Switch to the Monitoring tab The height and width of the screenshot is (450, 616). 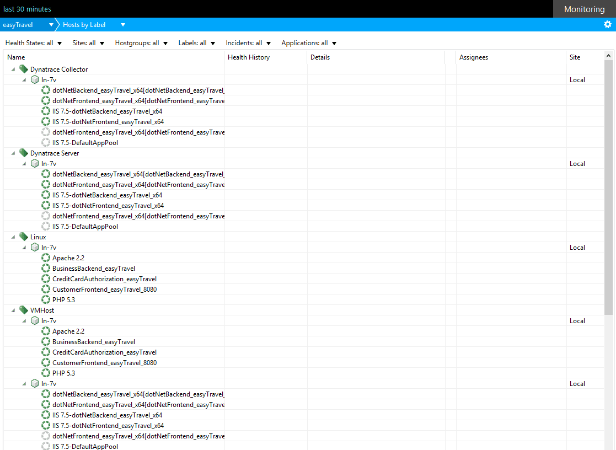coord(584,9)
